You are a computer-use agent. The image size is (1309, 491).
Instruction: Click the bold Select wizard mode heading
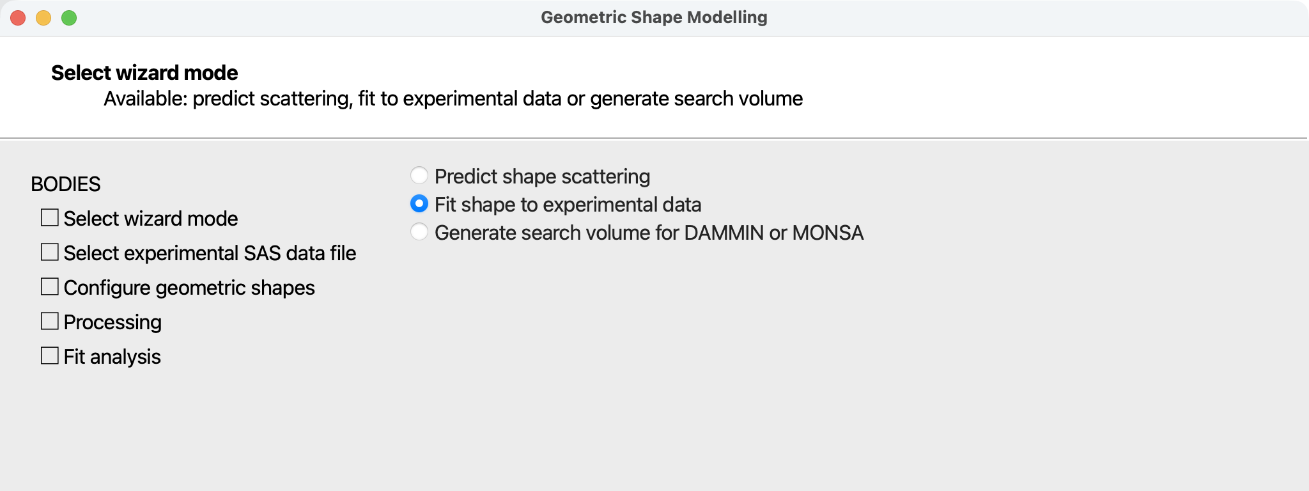144,73
